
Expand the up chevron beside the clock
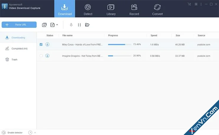(35, 133)
